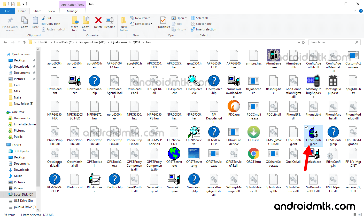
Task: Select the QPSTServer.png image file
Action: 194,154
